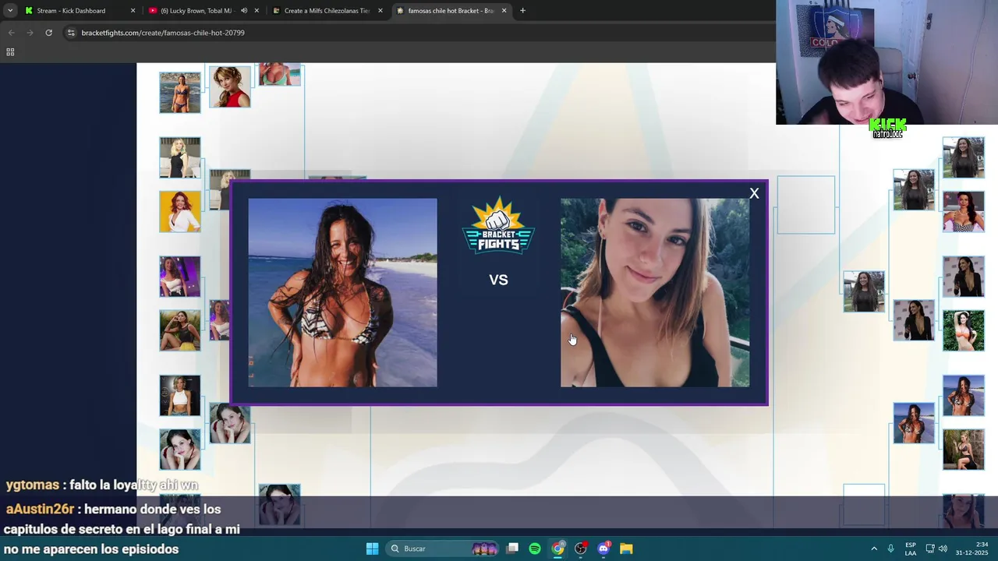Close the matchup popup with the X
Screen dimensions: 998x561
(x=754, y=193)
